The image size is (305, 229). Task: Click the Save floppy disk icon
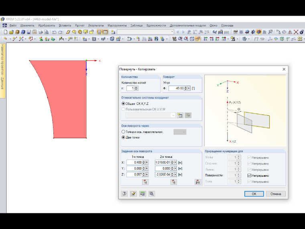pos(29,32)
